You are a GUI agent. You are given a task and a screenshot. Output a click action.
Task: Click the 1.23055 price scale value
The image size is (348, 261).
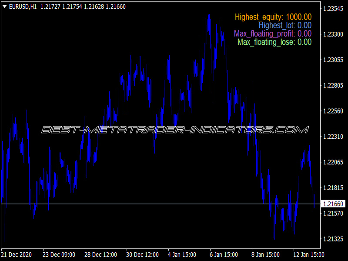click(333, 60)
